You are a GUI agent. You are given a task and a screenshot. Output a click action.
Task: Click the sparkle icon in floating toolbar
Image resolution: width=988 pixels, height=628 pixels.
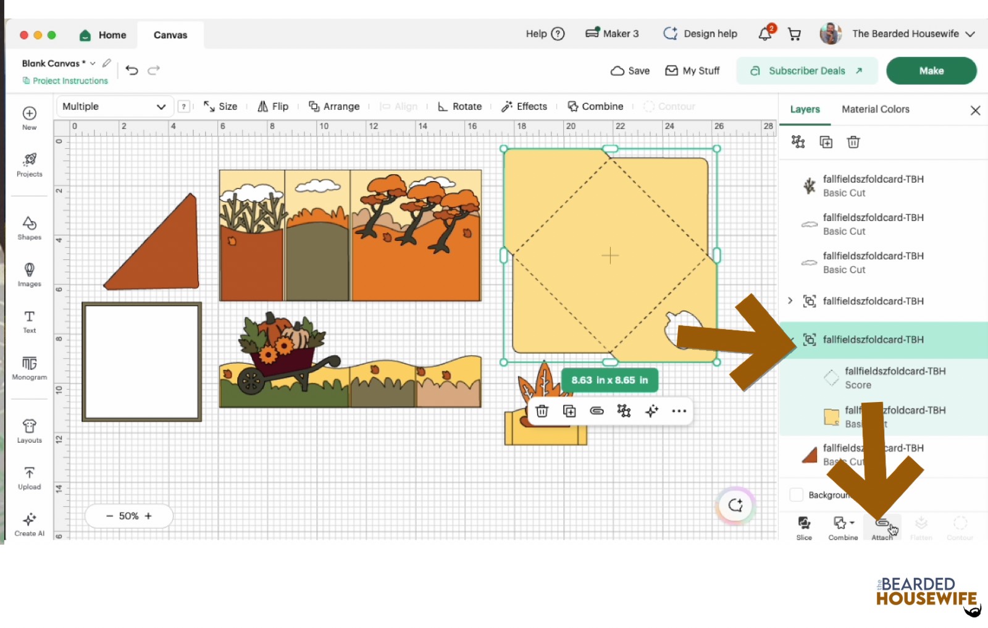[x=651, y=411]
